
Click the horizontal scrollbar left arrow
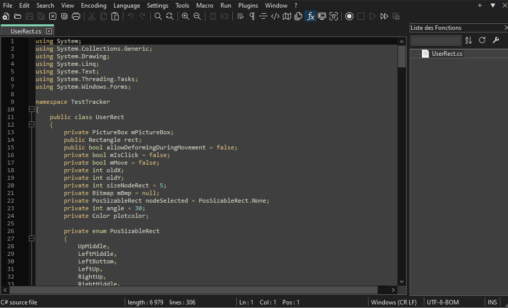pos(5,290)
